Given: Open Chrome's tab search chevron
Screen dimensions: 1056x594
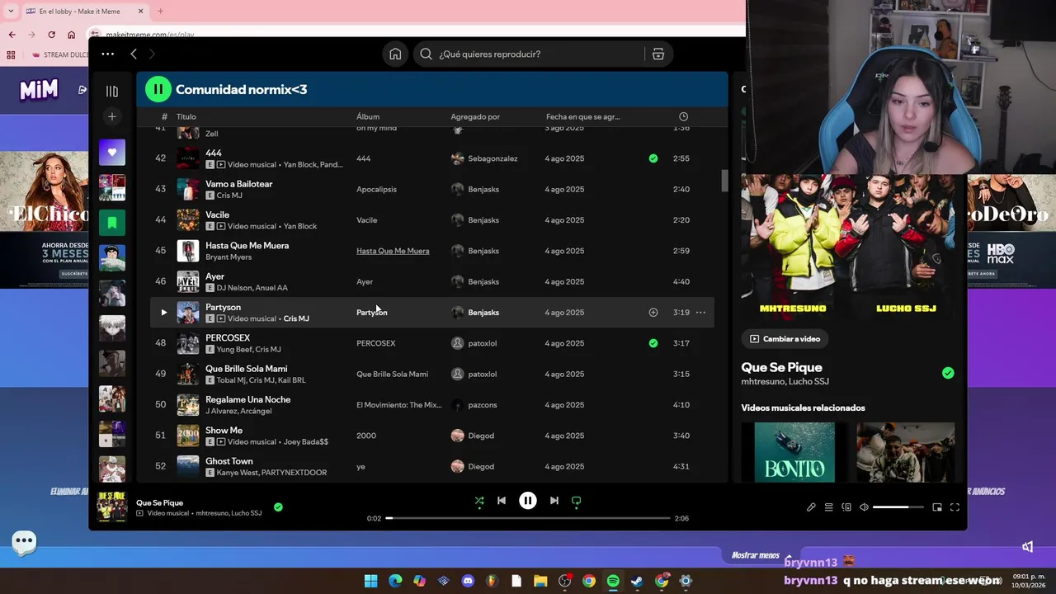Looking at the screenshot, I should pos(11,12).
